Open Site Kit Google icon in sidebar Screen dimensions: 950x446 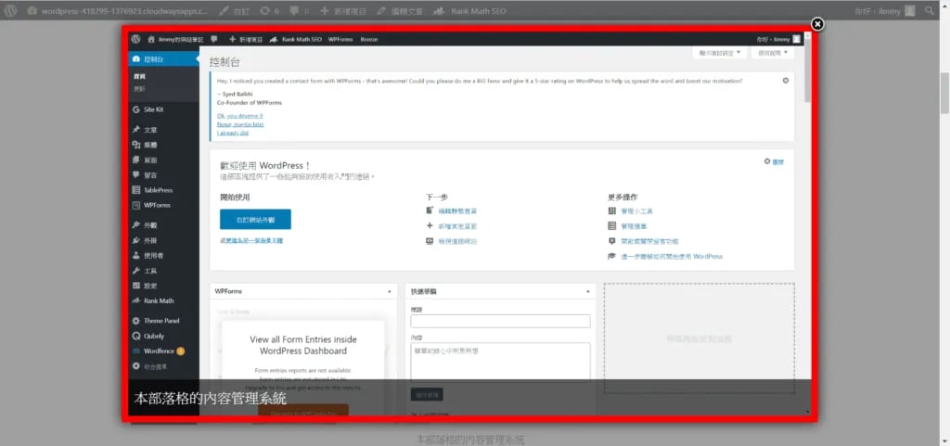click(136, 109)
